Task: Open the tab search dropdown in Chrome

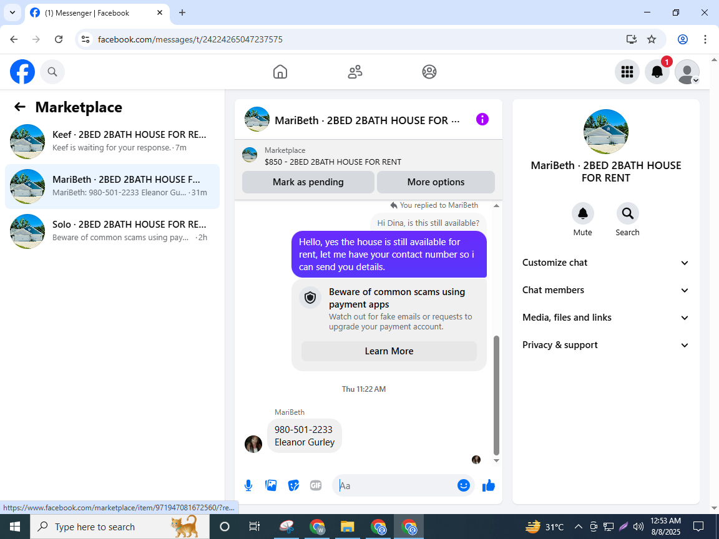Action: point(12,13)
